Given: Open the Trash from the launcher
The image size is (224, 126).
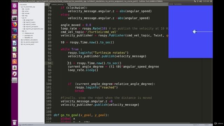Looking at the screenshot, I should [14, 122].
